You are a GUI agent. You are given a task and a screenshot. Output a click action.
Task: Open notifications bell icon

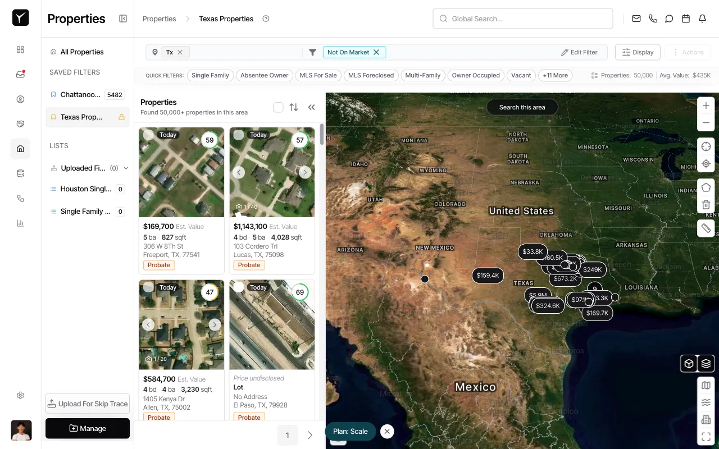tap(702, 19)
